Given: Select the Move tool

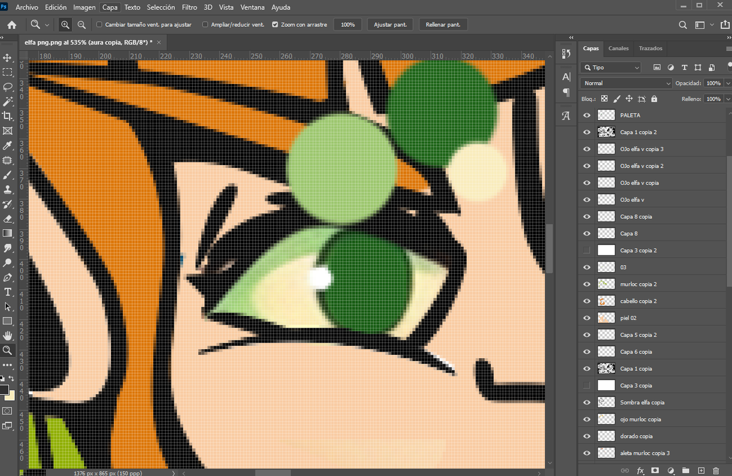Looking at the screenshot, I should (x=8, y=58).
